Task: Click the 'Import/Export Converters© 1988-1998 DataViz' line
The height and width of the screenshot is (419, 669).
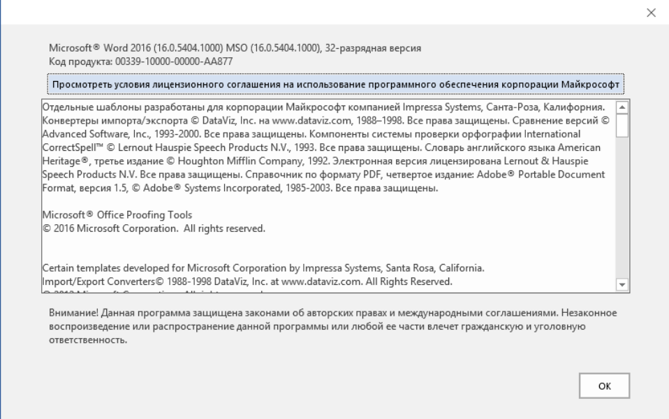Action: tap(247, 281)
